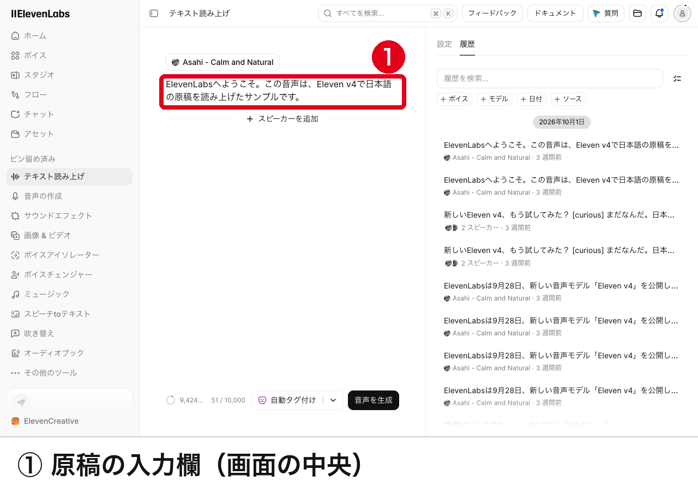Open 音声の作成 tool
Viewport: 698px width, 493px height.
click(69, 196)
